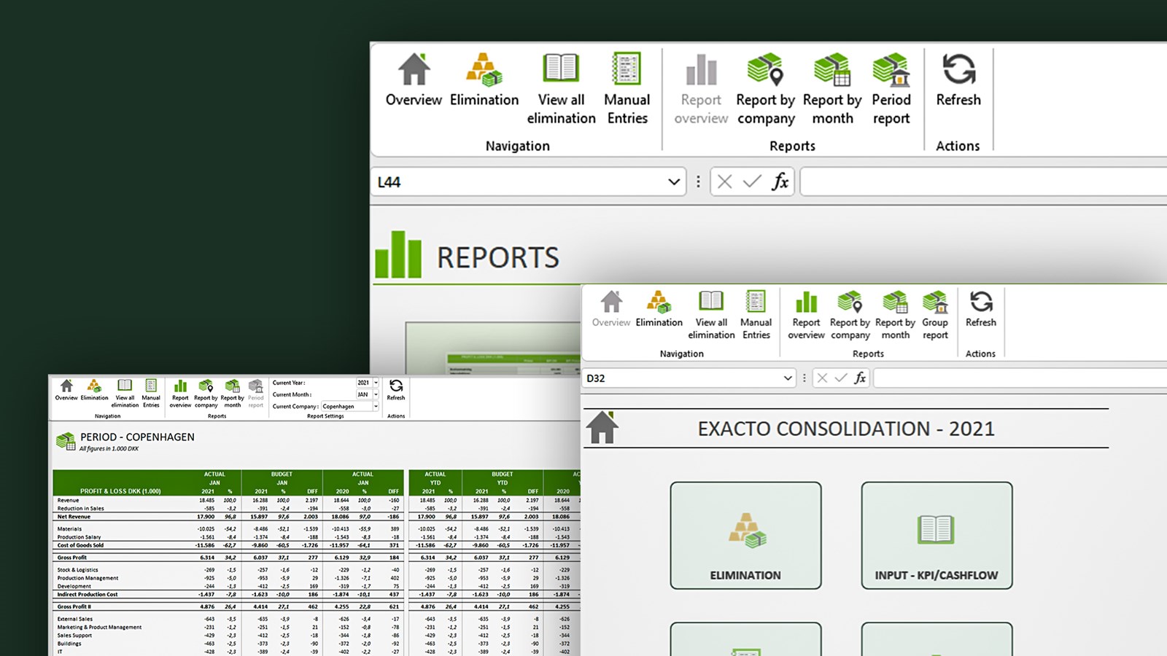Open Period report in the Reports window

(891, 89)
